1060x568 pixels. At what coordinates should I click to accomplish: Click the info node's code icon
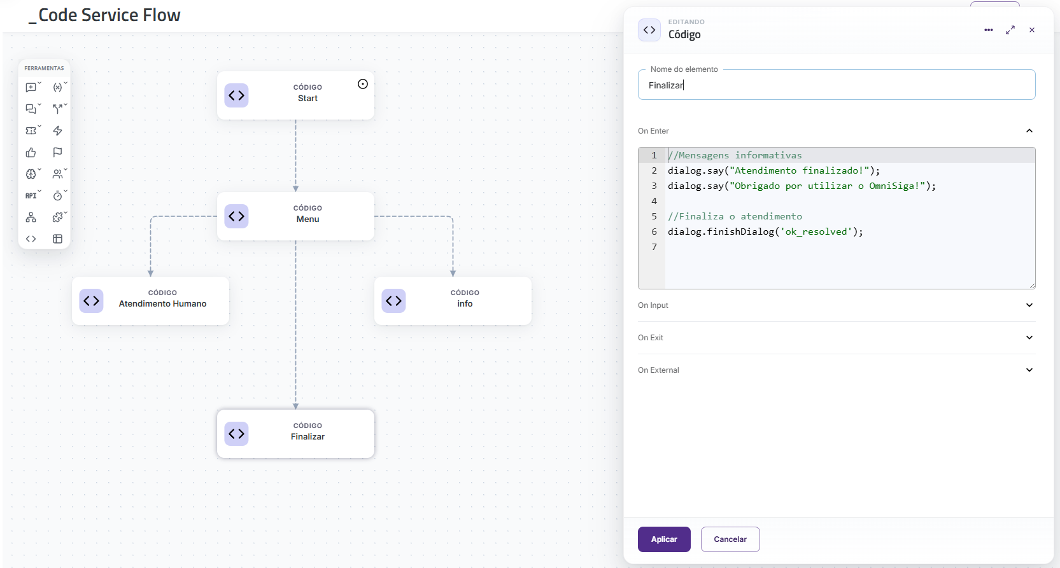pos(393,301)
